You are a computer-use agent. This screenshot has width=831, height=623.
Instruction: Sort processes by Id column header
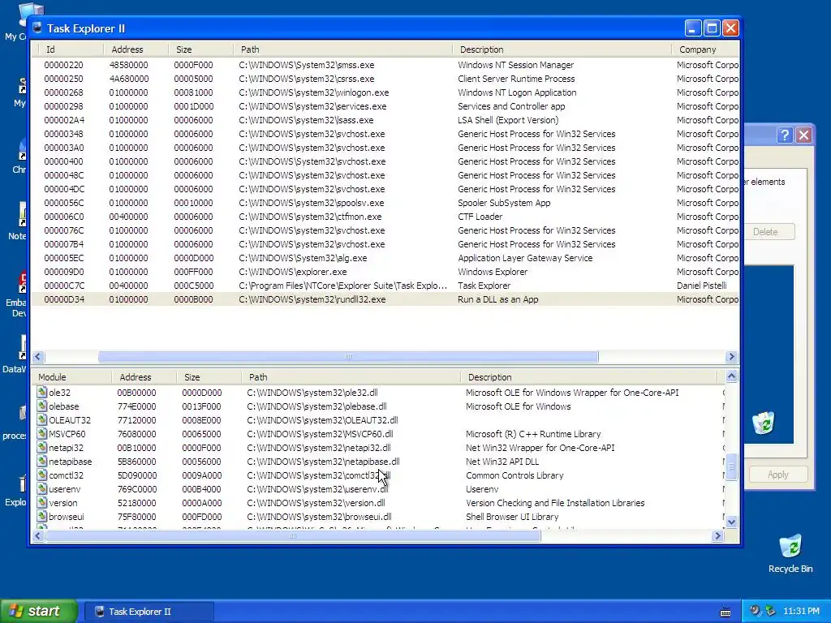click(x=70, y=49)
